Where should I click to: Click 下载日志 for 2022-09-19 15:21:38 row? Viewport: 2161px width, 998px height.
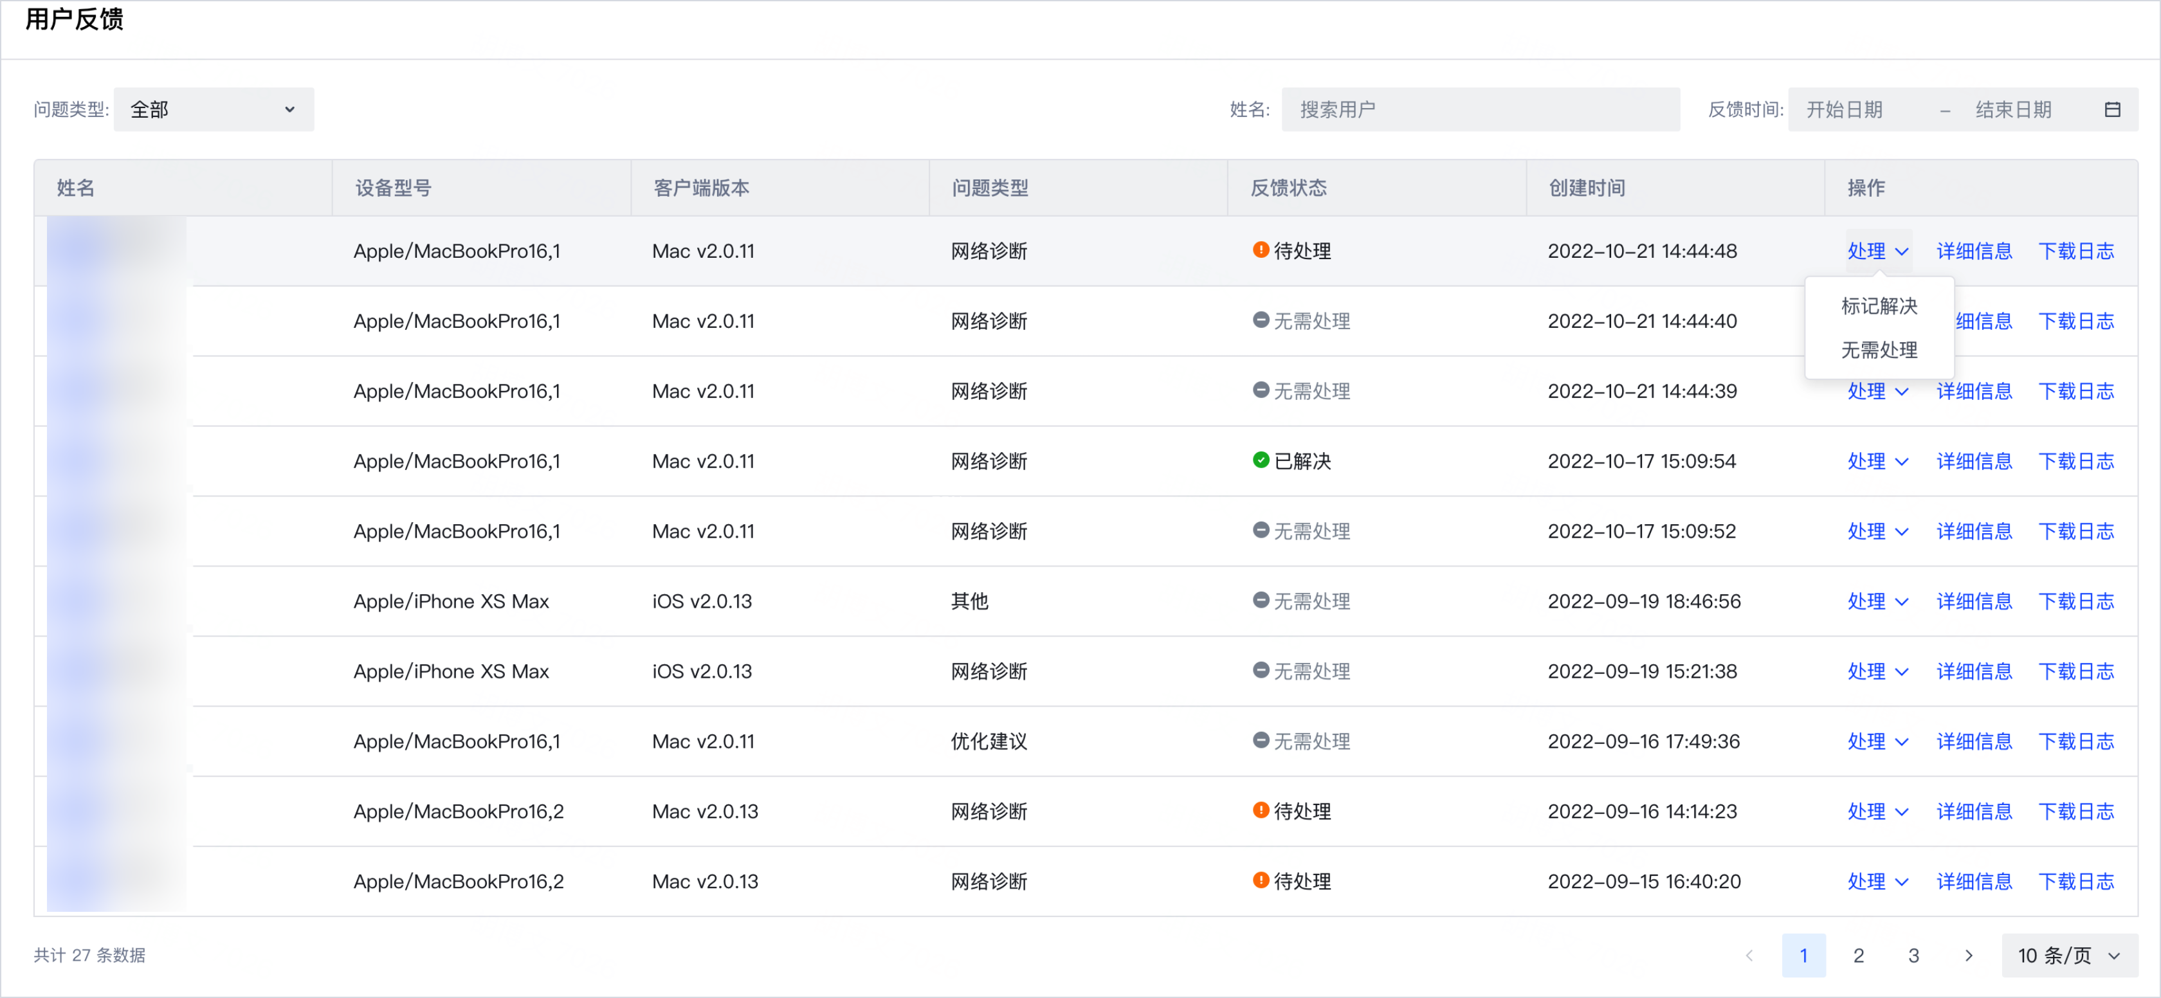(2076, 671)
